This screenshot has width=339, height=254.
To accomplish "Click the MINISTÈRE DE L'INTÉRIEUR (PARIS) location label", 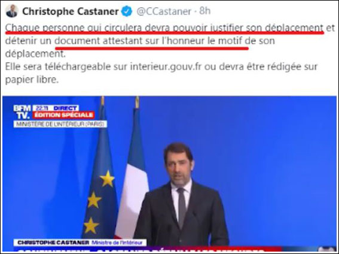I will pyautogui.click(x=60, y=124).
